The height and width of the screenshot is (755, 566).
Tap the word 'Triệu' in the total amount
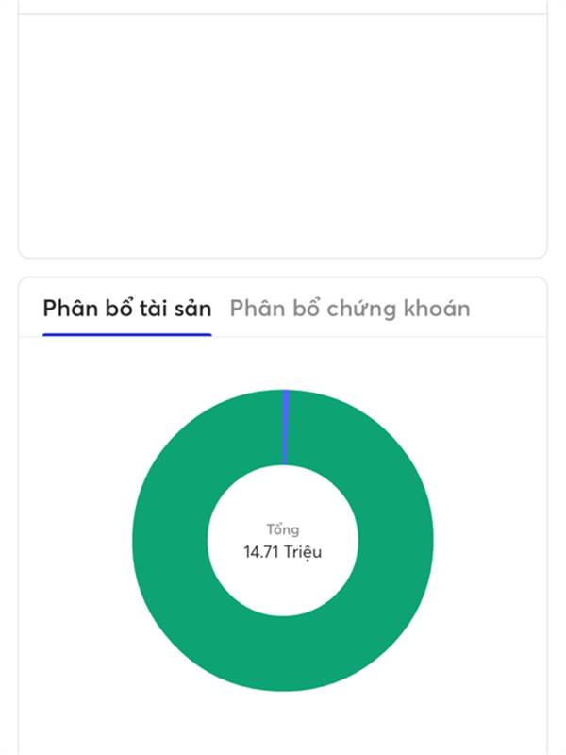tap(303, 552)
